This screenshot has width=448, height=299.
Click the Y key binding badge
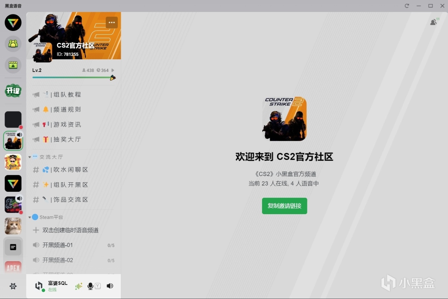[98, 286]
